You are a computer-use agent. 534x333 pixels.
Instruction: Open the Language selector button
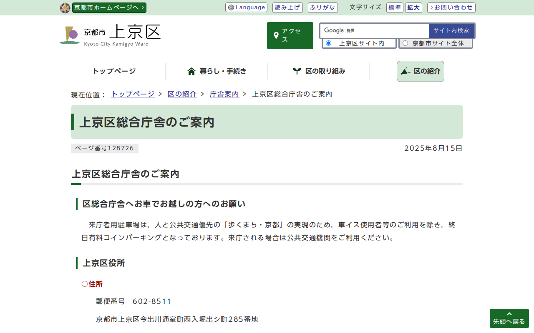point(247,7)
